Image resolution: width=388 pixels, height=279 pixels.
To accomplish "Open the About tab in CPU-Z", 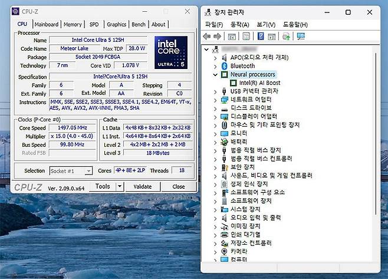I will point(159,24).
